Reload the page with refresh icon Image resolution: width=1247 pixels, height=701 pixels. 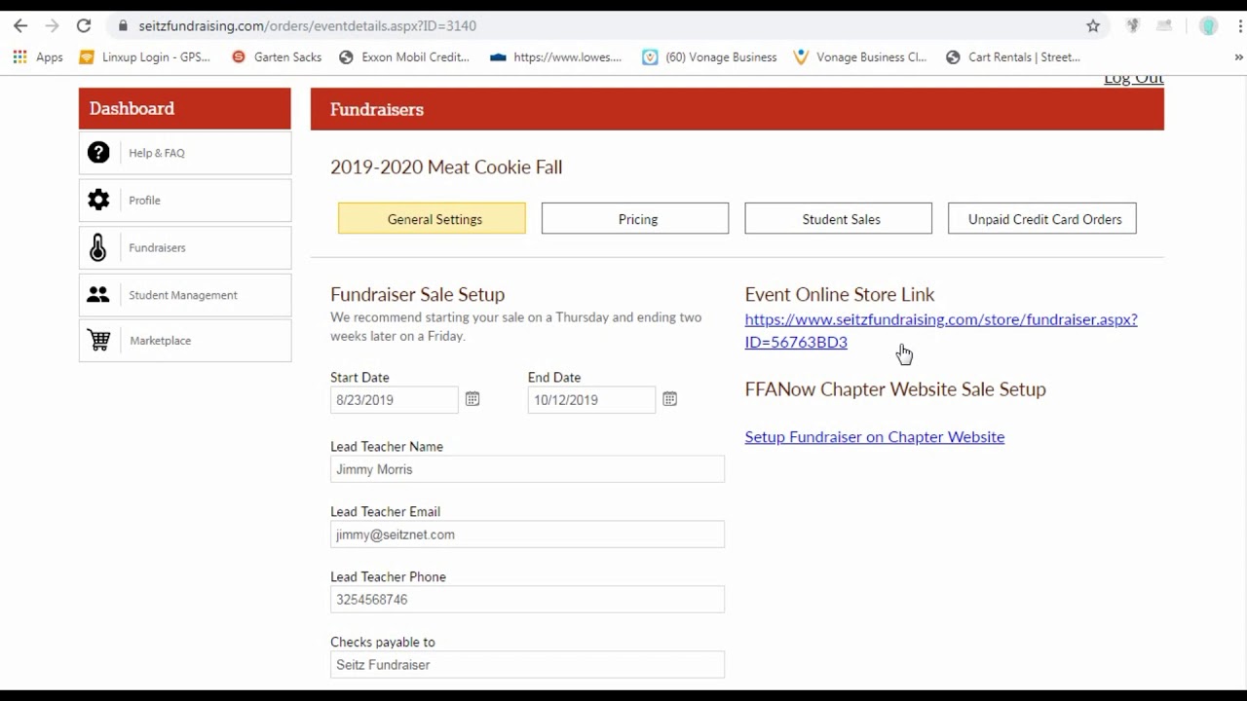(84, 26)
